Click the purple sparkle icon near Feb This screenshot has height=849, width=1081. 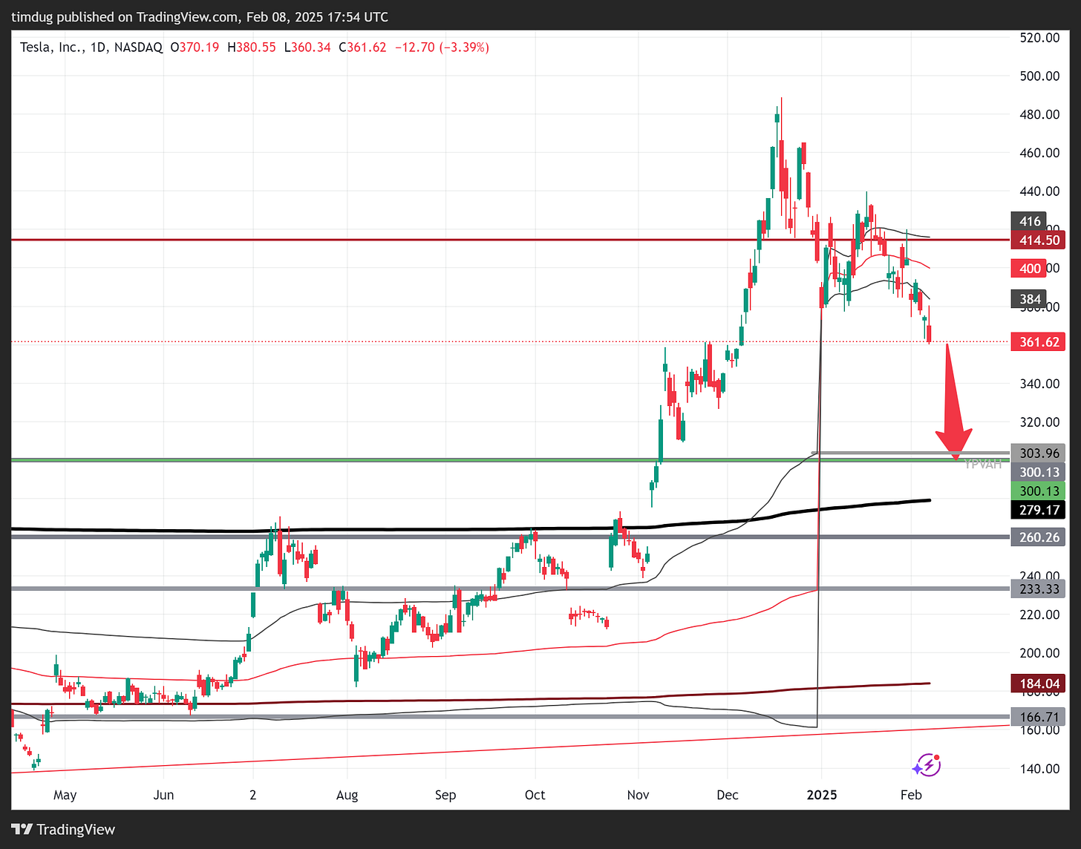click(927, 764)
